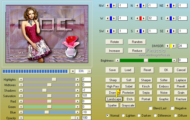Select the Diffuse blend mode radio
Viewport: 190px width, 120px height.
[175, 116]
